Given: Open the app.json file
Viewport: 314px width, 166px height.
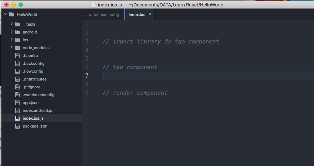Looking at the screenshot, I should pyautogui.click(x=30, y=103).
